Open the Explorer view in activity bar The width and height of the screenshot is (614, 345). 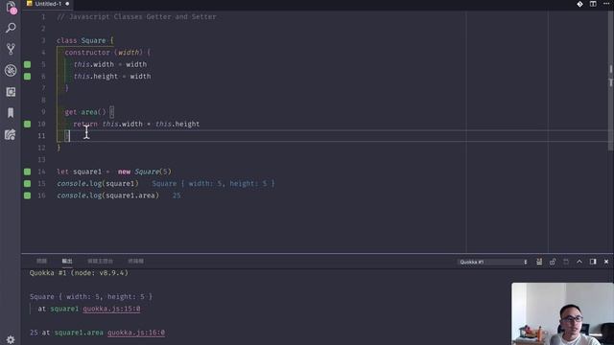point(11,8)
